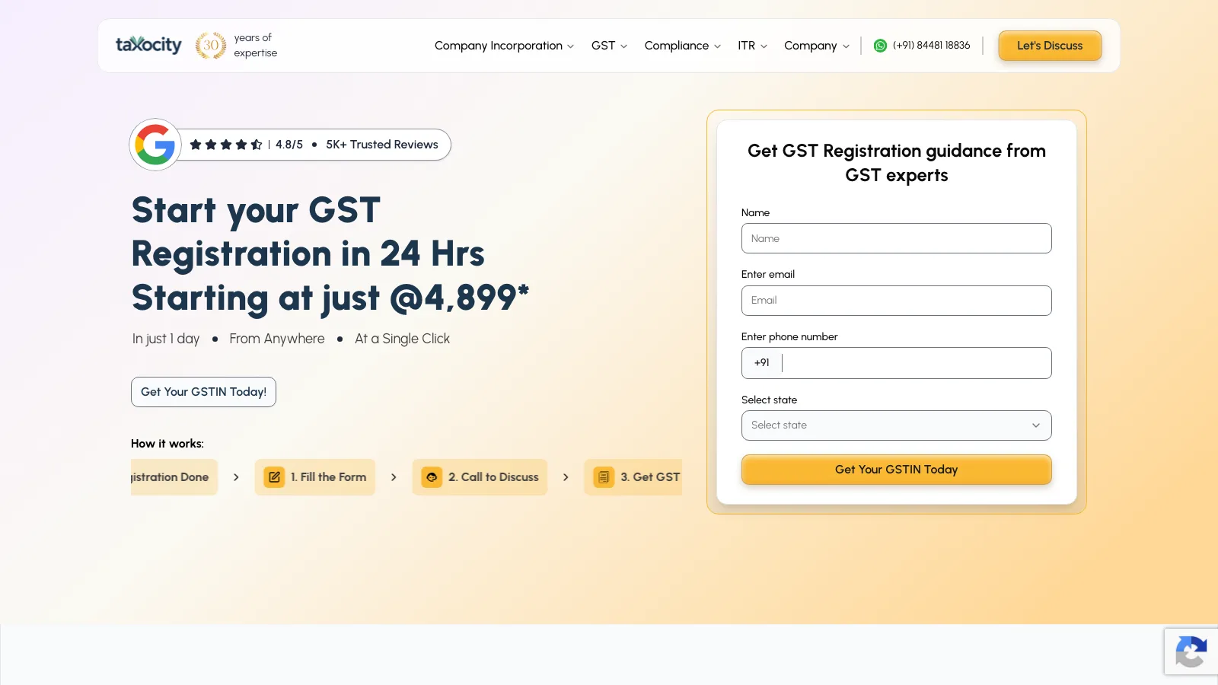Open the GST menu
Viewport: 1218px width, 685px height.
609,46
